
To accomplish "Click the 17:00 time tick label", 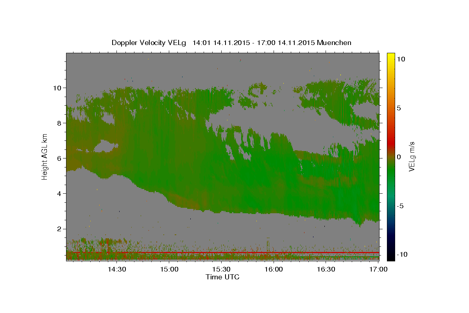I will (378, 269).
